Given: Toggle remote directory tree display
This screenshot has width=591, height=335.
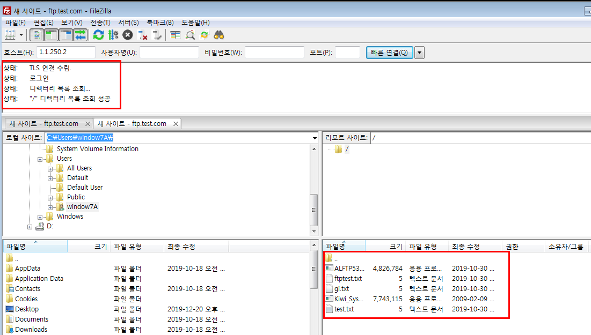Looking at the screenshot, I should point(65,35).
